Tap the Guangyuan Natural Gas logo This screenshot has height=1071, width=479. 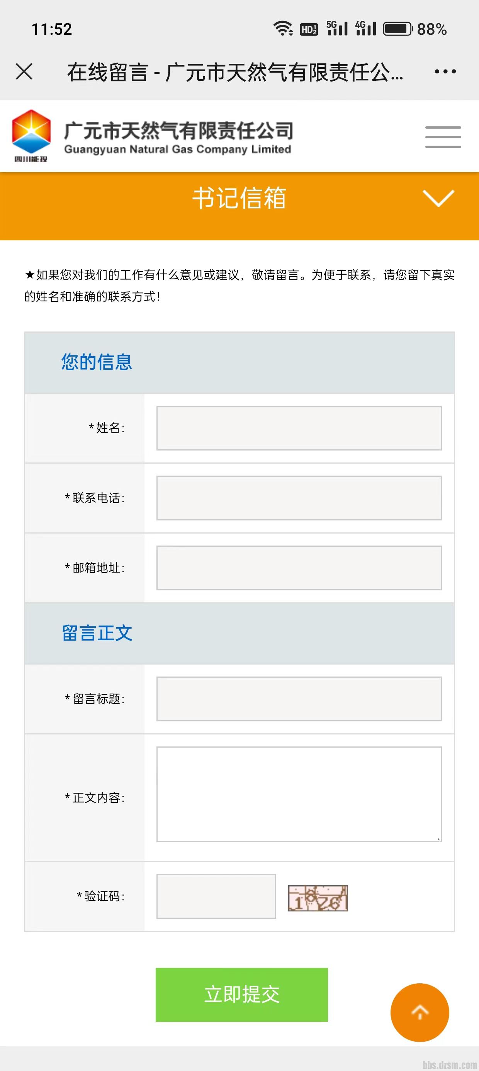pyautogui.click(x=31, y=136)
